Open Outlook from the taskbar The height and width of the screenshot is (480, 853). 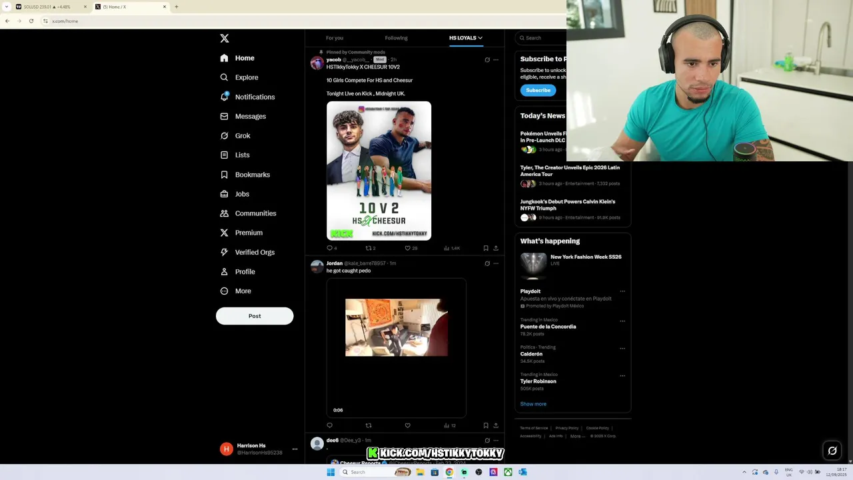(522, 472)
